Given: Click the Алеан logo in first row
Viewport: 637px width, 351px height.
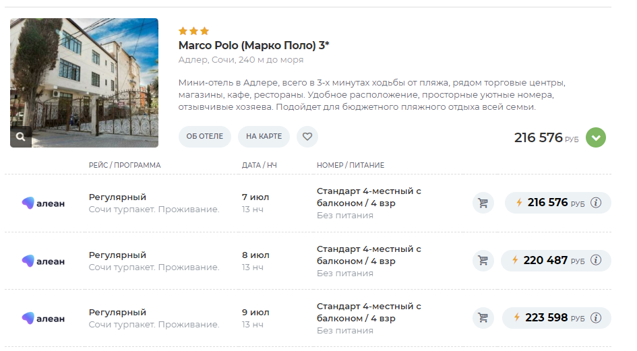Looking at the screenshot, I should tap(43, 203).
